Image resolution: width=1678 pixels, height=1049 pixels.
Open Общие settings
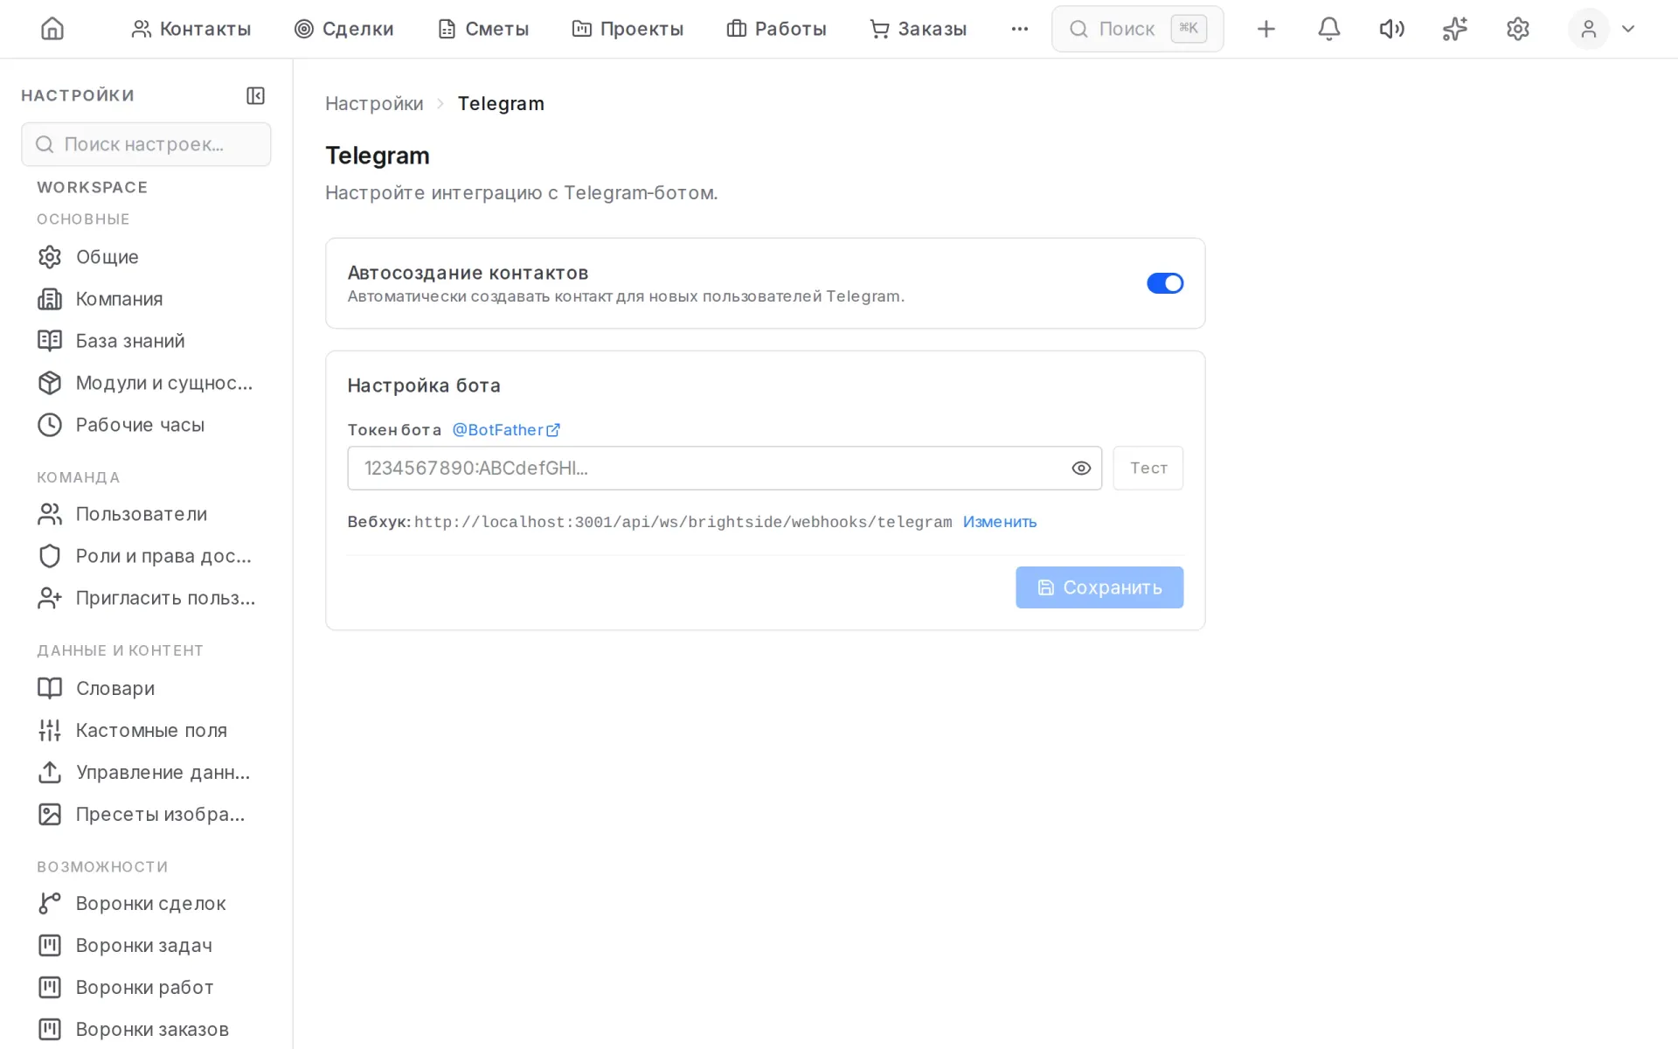[x=146, y=257]
